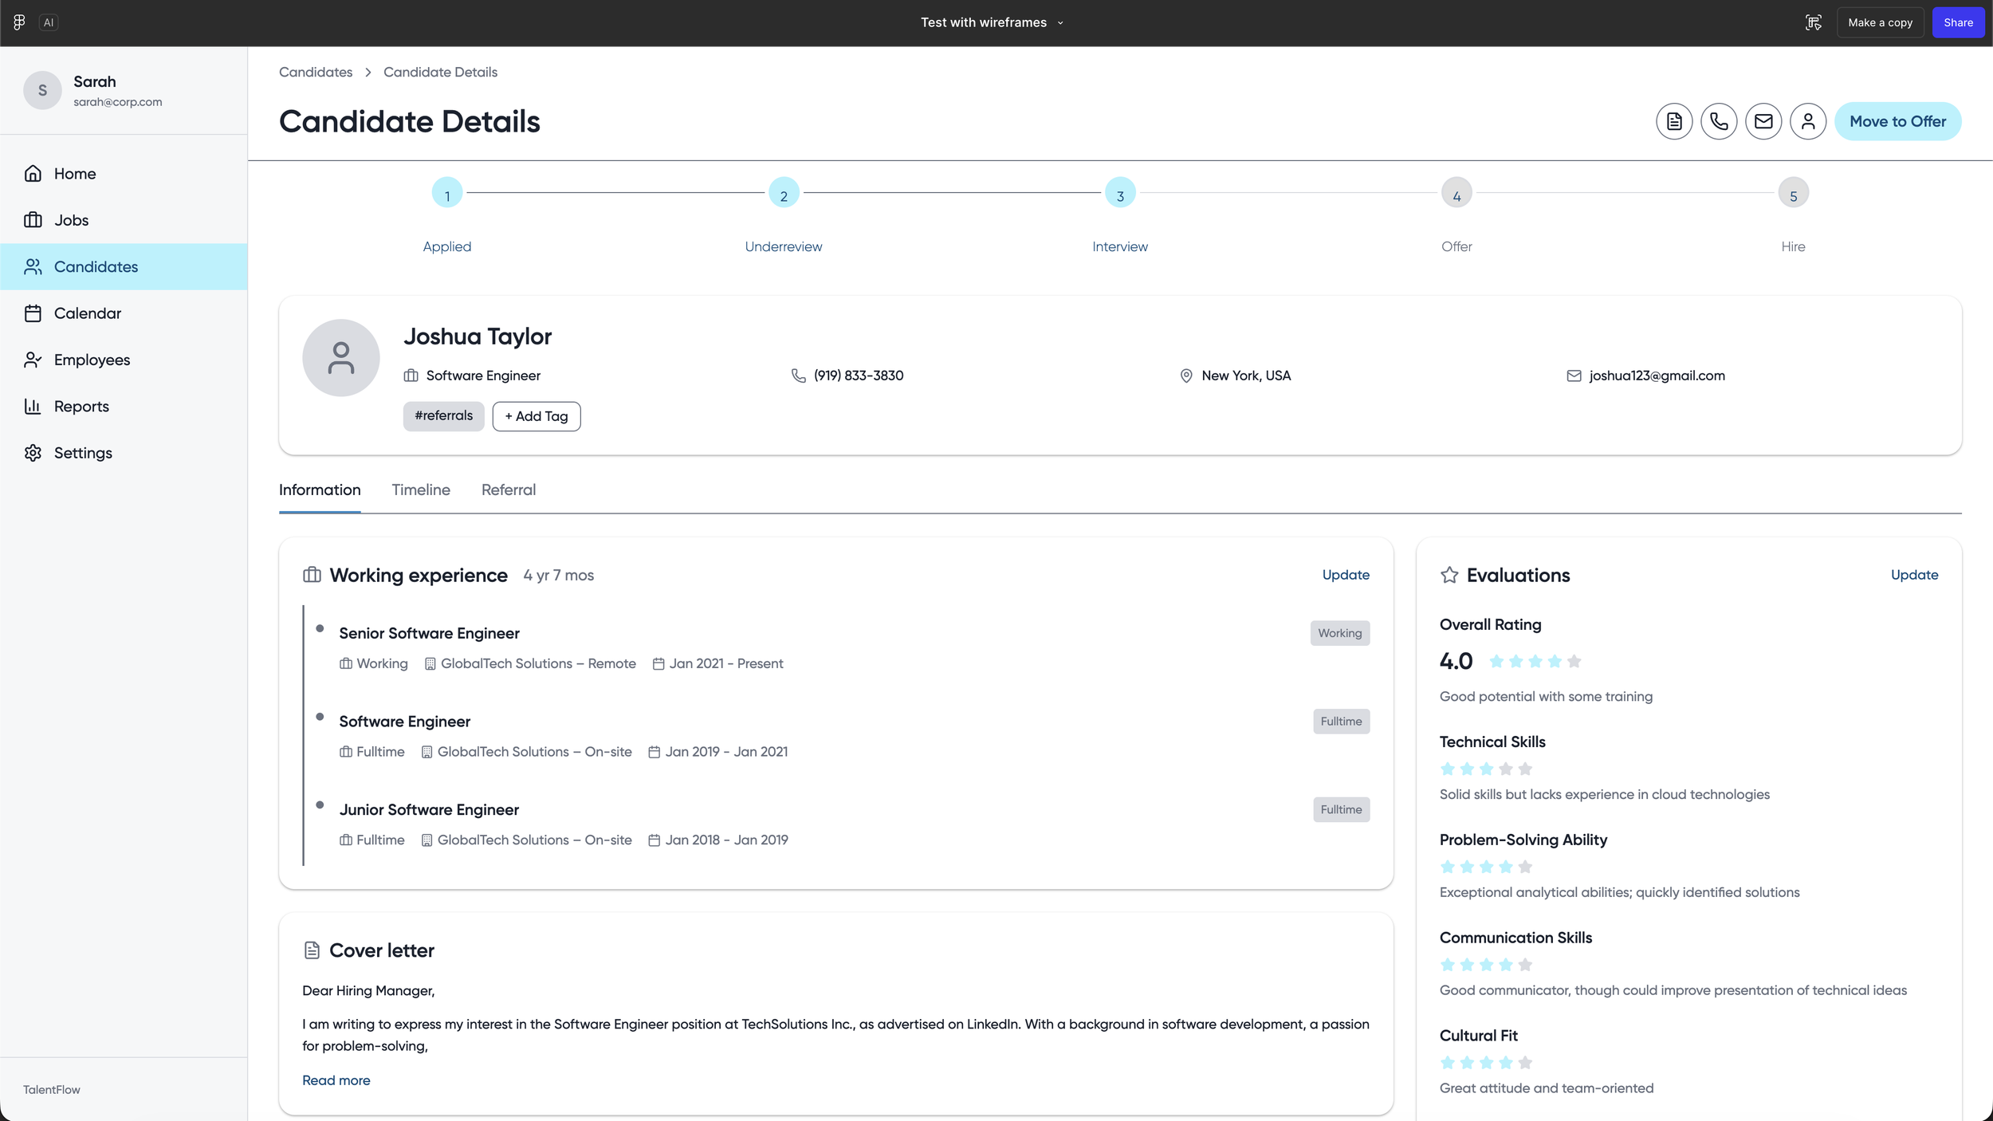Click the email envelope icon button
The width and height of the screenshot is (1993, 1121).
pos(1763,121)
